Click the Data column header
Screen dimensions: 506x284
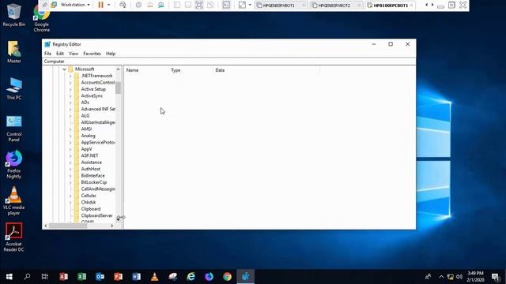pos(266,70)
